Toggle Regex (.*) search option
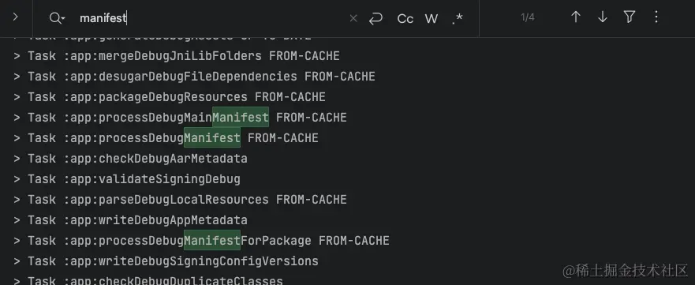The height and width of the screenshot is (285, 695). point(457,19)
